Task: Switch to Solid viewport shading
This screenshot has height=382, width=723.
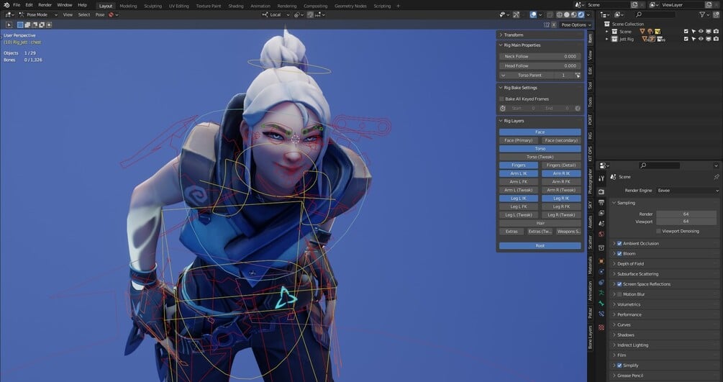Action: 567,15
